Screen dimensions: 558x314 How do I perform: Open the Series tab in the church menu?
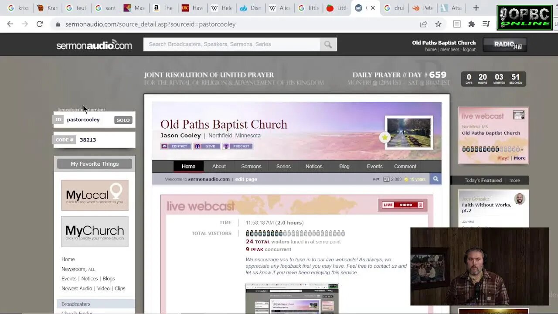pyautogui.click(x=283, y=166)
